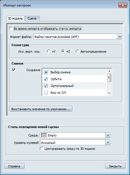130x175 pixels.
Task: Click Восстановить значения по умолчанию button
Action: tap(41, 109)
